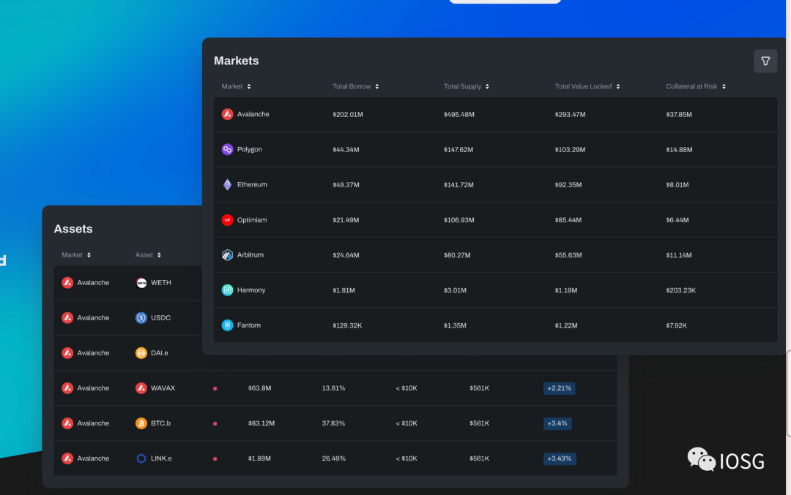Click the Polygon logo icon

coord(228,150)
